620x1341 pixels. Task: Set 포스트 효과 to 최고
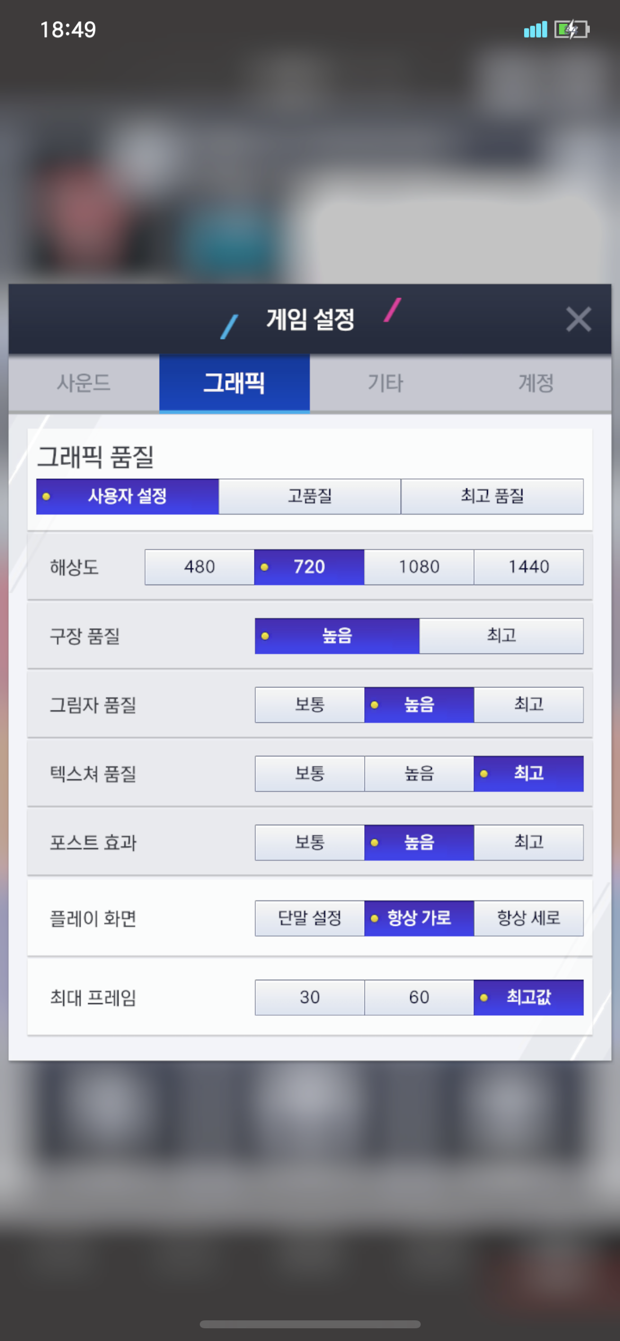click(x=528, y=842)
